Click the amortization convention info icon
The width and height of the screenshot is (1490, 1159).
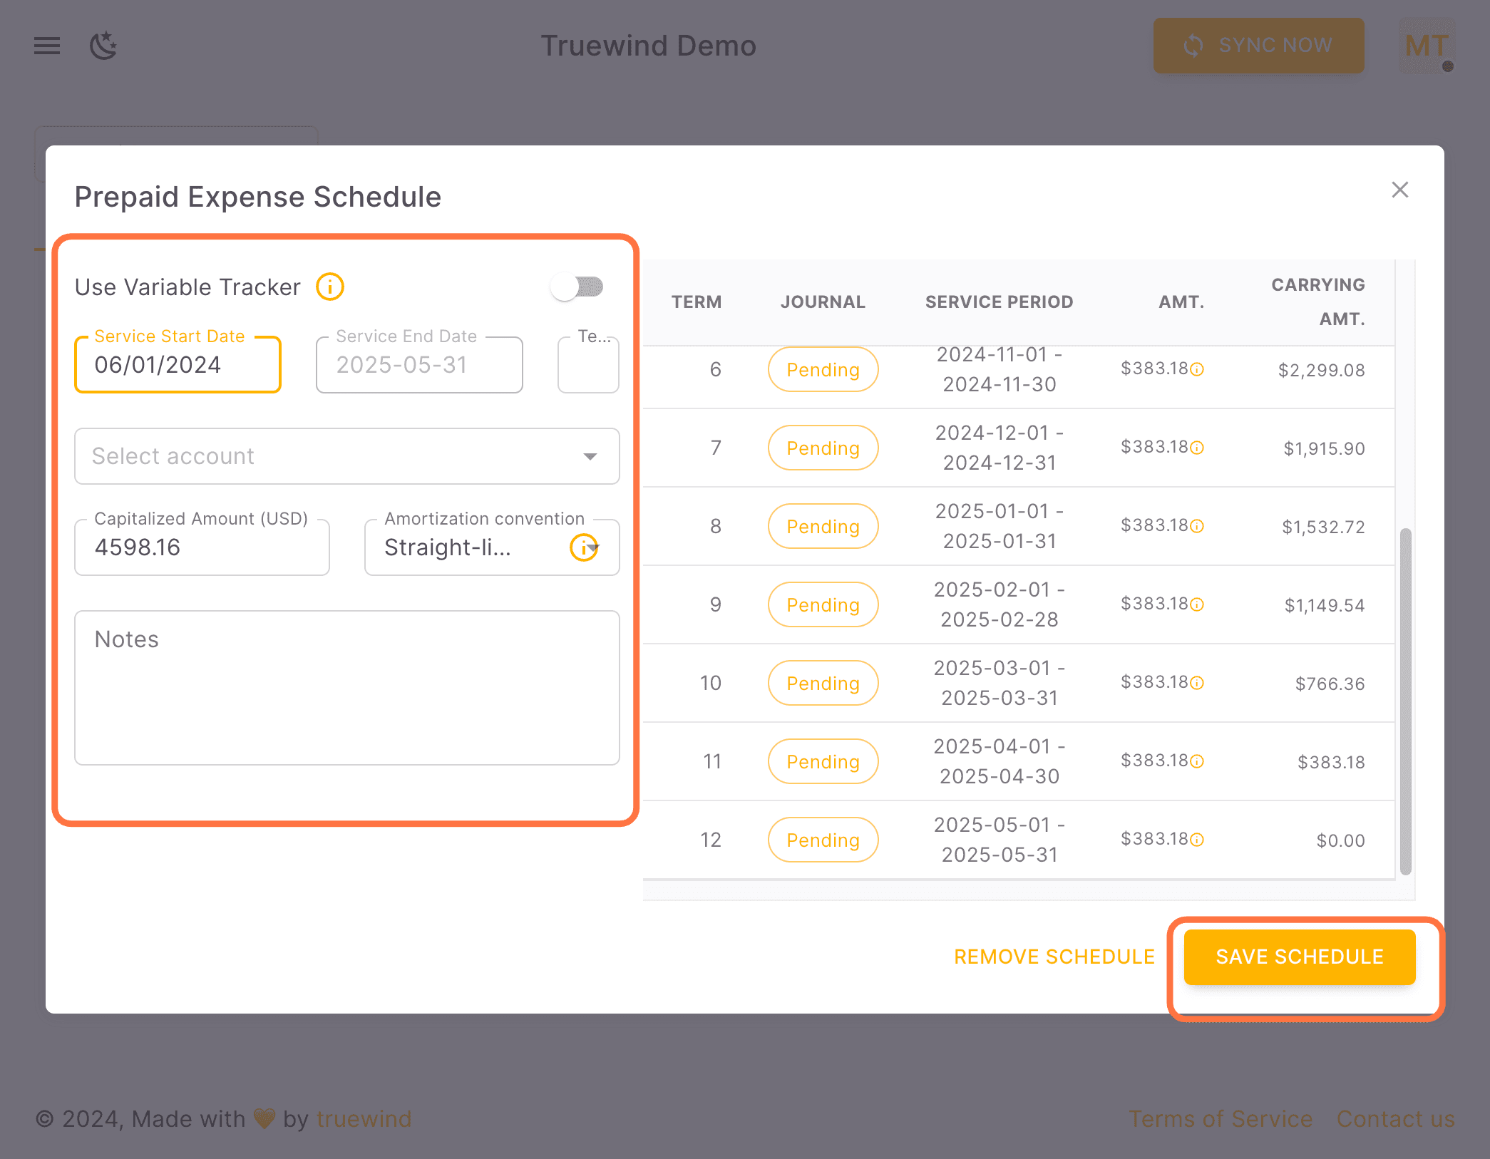pyautogui.click(x=585, y=548)
